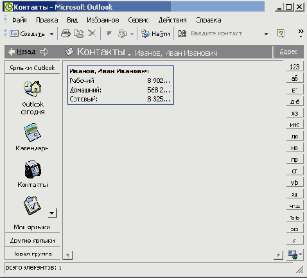Image resolution: width=307 pixels, height=278 pixels.
Task: Open the Вид menu
Action: 72,20
